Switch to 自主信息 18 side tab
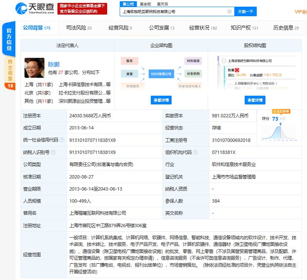Screen dimensions: 307x280 pos(10,73)
